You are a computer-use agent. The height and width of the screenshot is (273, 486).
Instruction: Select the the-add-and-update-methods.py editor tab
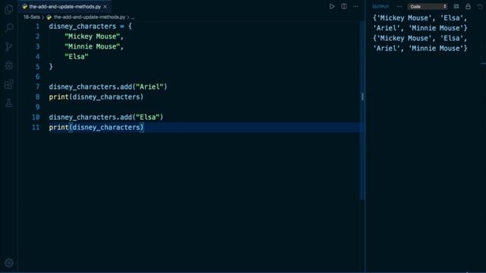click(x=65, y=7)
